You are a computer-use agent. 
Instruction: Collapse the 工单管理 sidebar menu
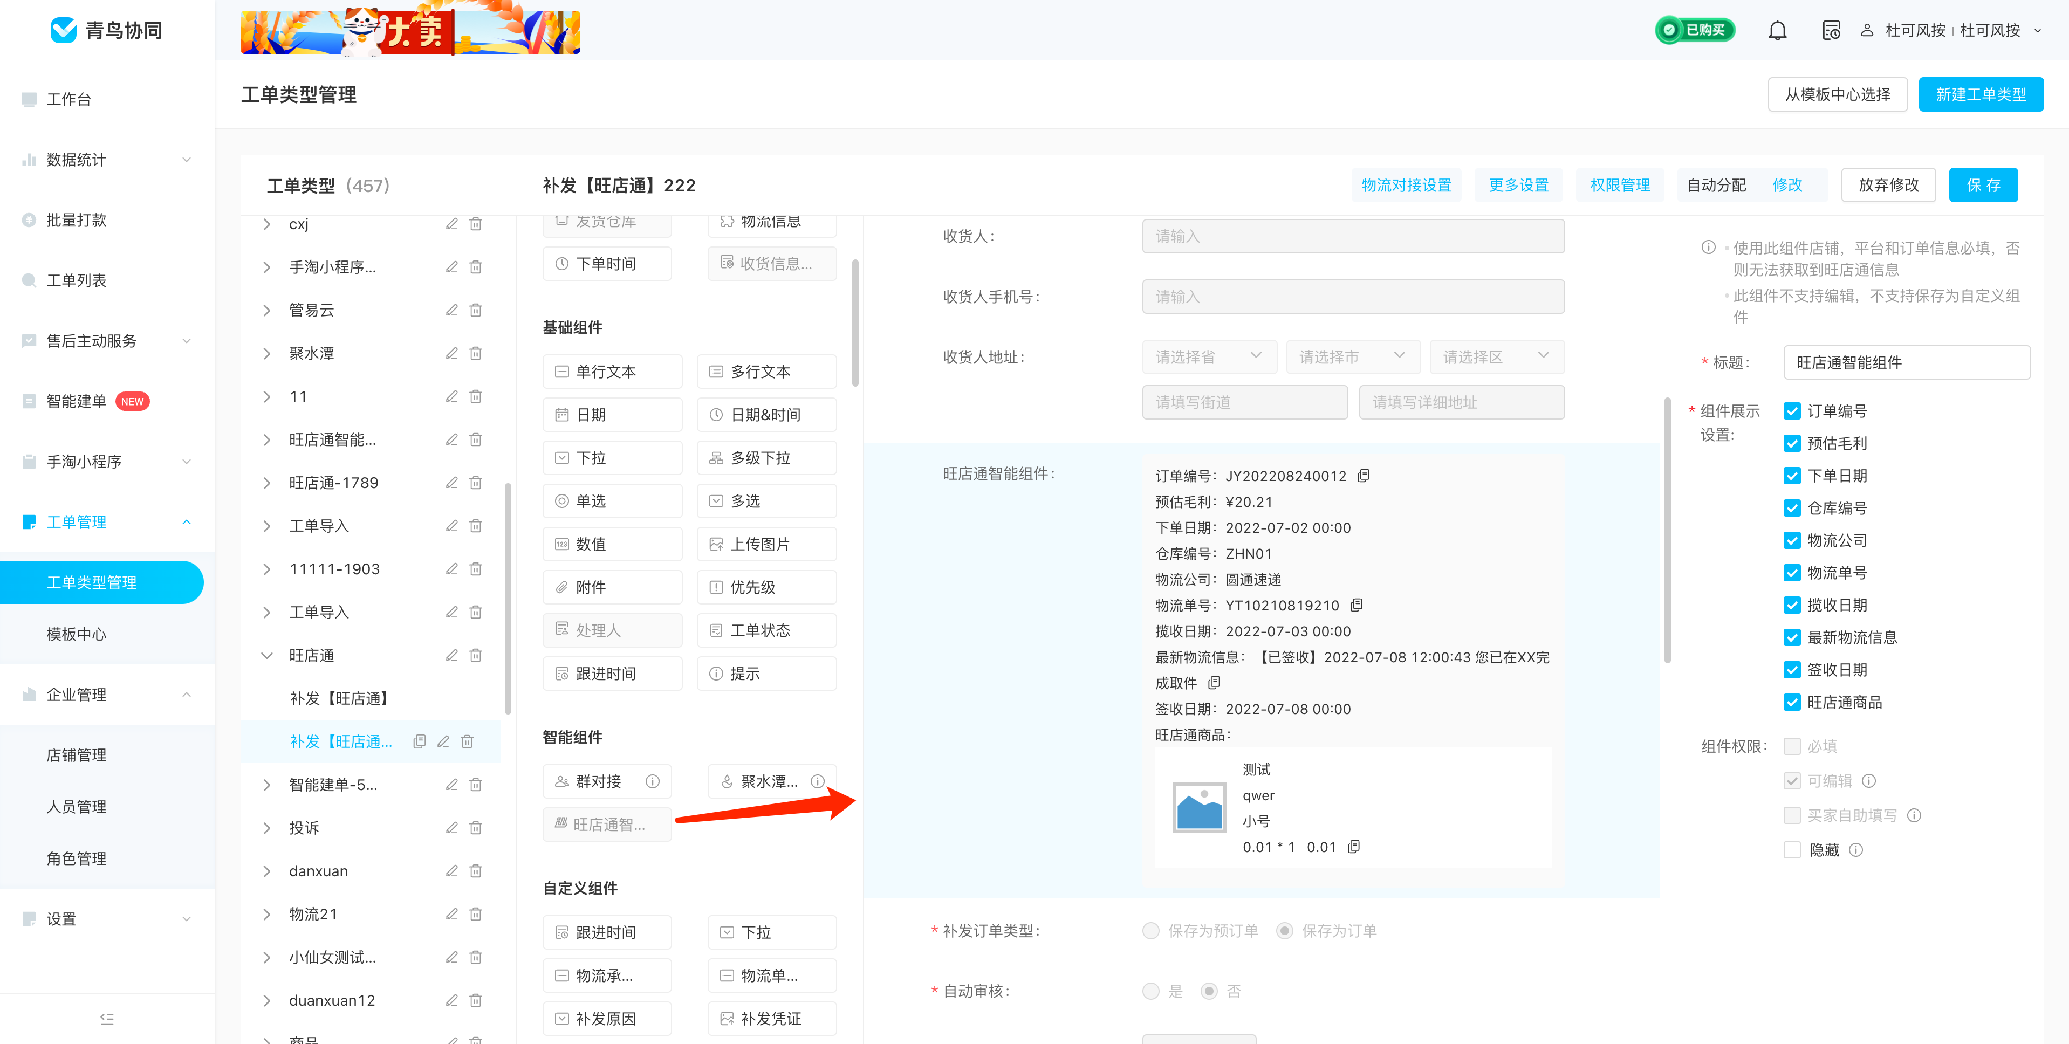coord(186,522)
